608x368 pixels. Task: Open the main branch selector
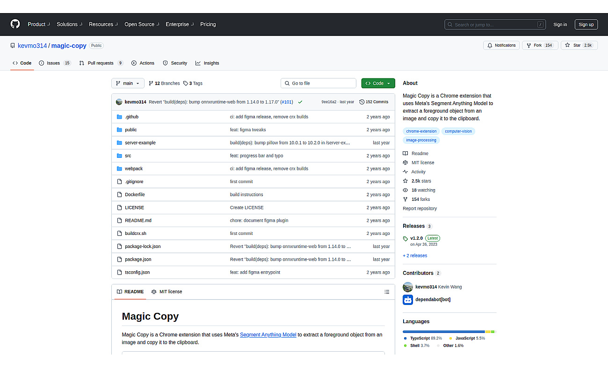click(x=128, y=83)
